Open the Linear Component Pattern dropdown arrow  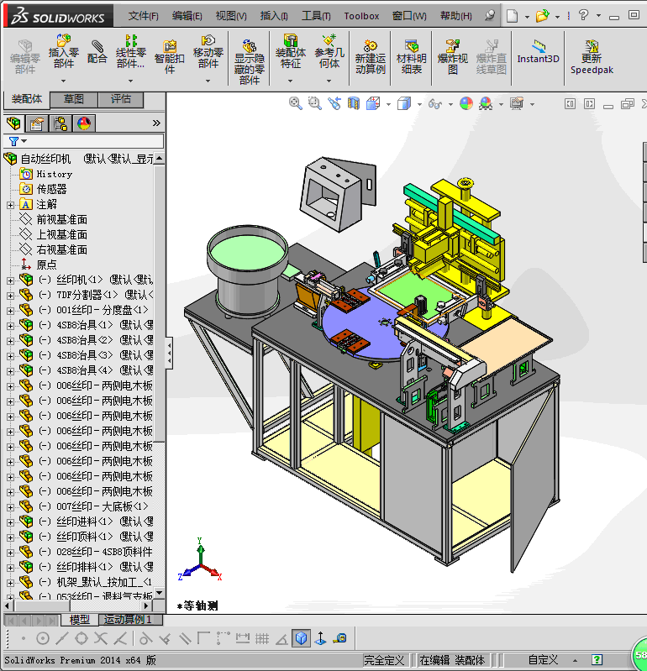pyautogui.click(x=130, y=81)
